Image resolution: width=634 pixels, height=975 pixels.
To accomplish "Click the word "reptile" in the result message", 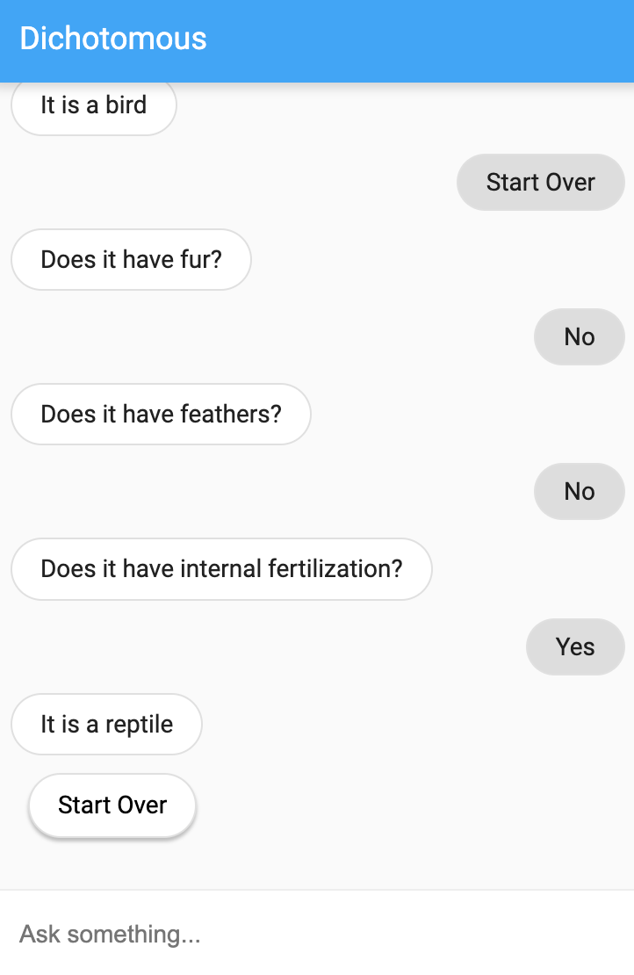I will point(140,725).
